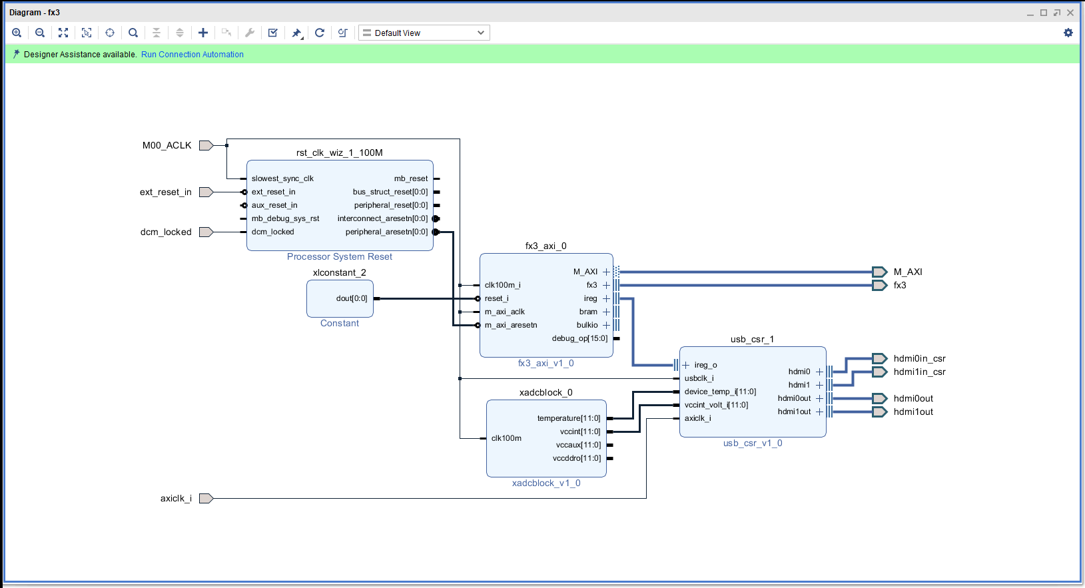
Task: Open the Default View dropdown
Action: tap(424, 33)
